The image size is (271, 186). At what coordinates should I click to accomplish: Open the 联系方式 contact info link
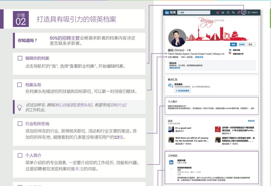pos(199,57)
